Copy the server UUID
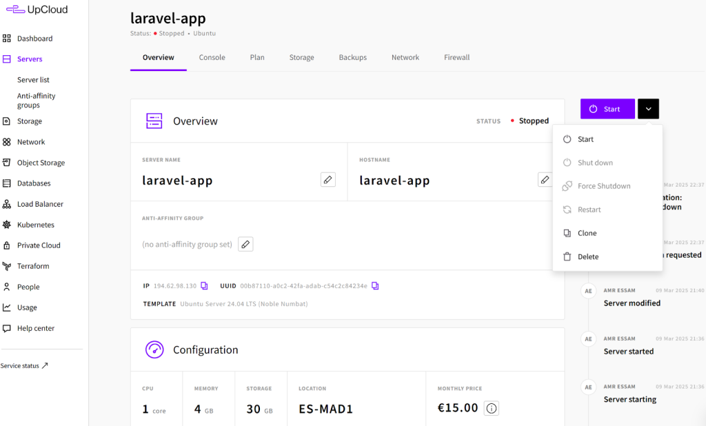The width and height of the screenshot is (706, 426). tap(375, 286)
